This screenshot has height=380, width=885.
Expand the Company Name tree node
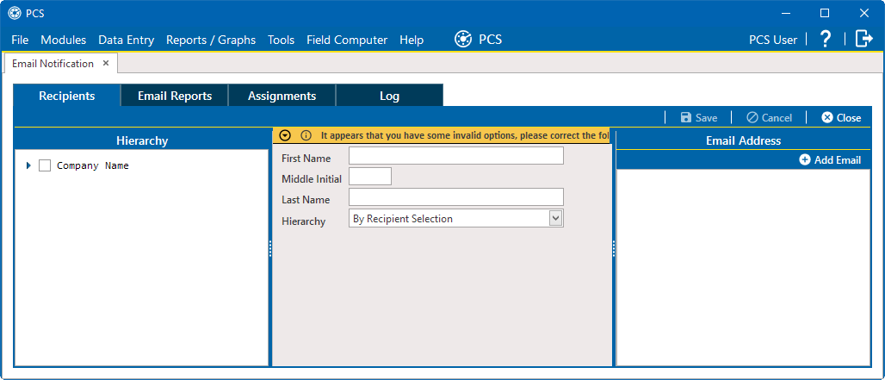coord(28,166)
